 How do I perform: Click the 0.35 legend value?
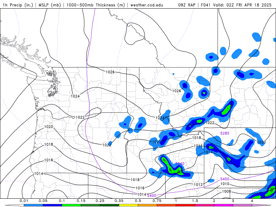click(119, 201)
